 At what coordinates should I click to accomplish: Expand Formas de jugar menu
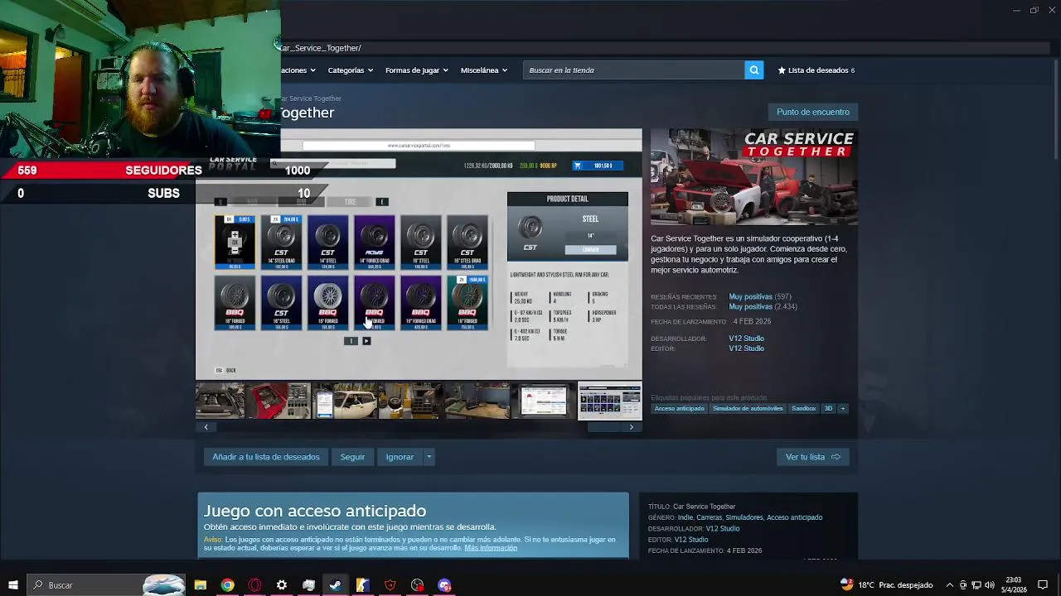(x=416, y=70)
